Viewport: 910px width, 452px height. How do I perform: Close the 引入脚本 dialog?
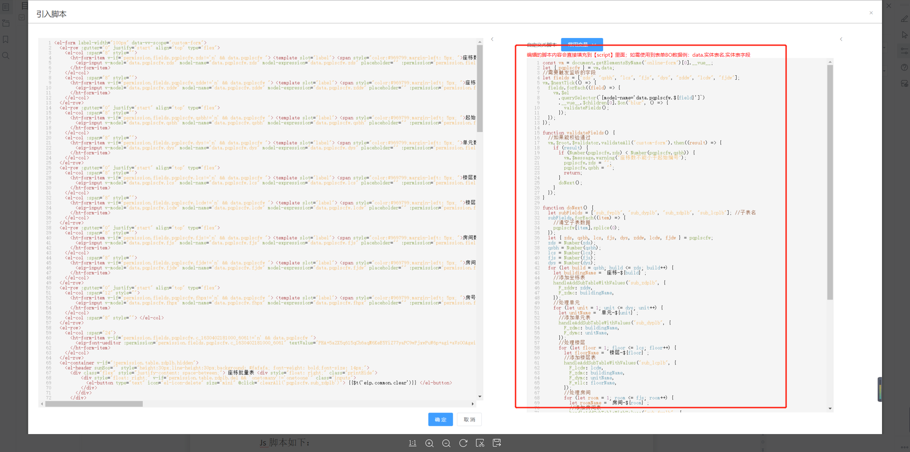(871, 13)
